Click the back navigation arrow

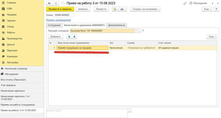point(50,3)
